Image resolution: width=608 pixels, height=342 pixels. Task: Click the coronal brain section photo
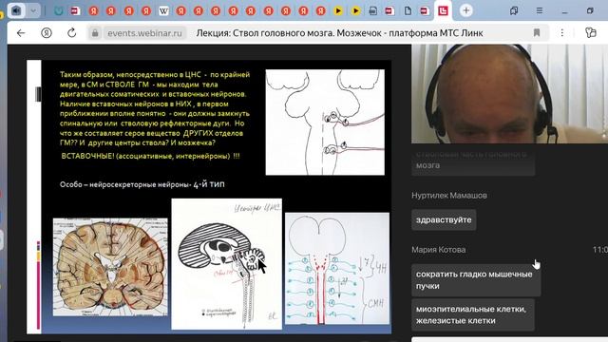(x=110, y=267)
